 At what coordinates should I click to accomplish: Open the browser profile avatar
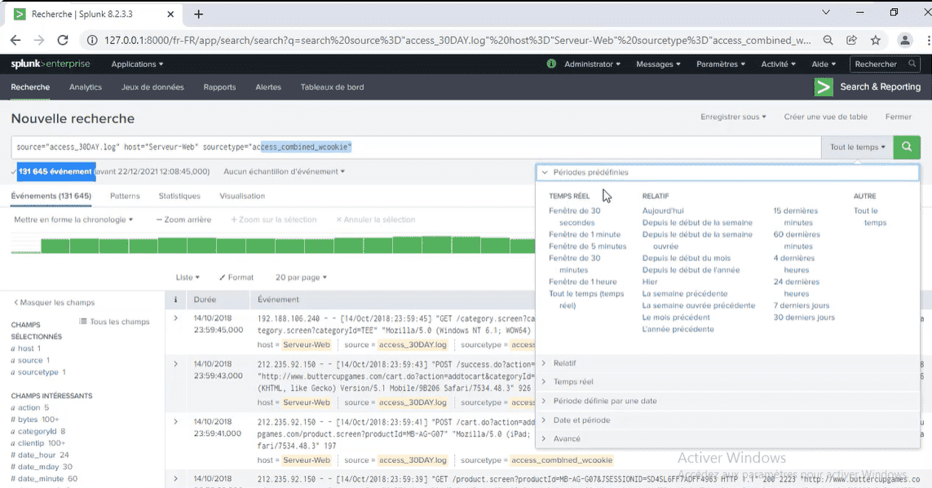(904, 40)
